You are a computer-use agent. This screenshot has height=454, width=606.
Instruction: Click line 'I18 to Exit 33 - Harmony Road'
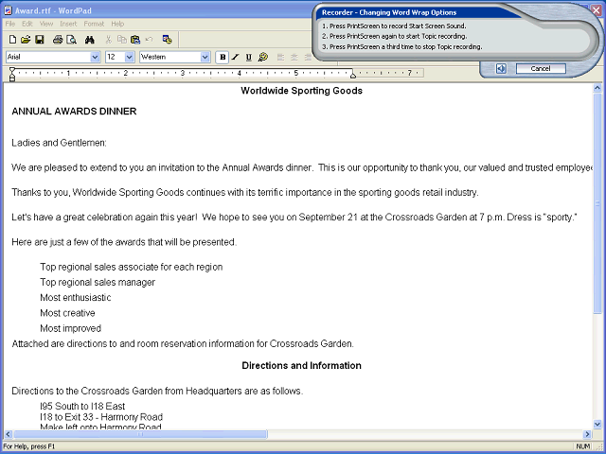101,417
